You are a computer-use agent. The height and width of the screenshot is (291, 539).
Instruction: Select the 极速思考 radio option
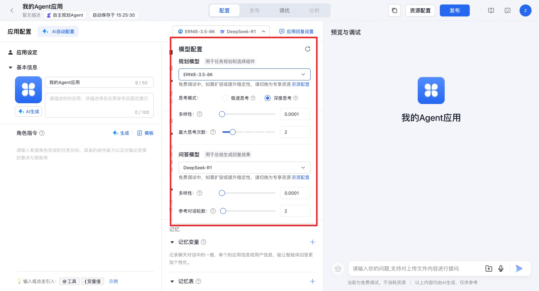(225, 98)
